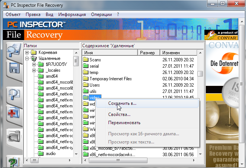
Task: Choose Сохранить в... from context menu
Action: coord(147,103)
